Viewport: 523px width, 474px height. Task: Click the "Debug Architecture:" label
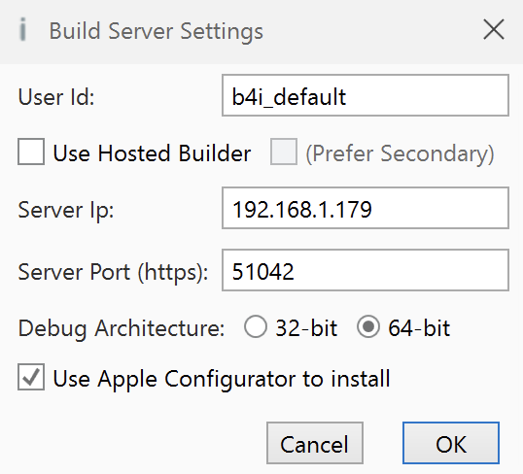[x=122, y=328]
